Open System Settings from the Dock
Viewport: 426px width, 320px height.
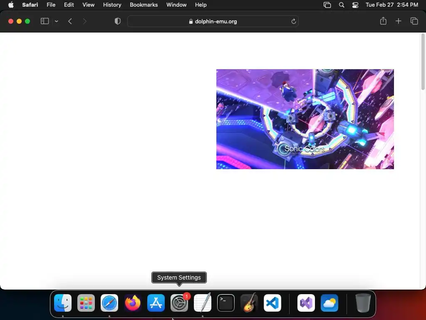pos(179,303)
